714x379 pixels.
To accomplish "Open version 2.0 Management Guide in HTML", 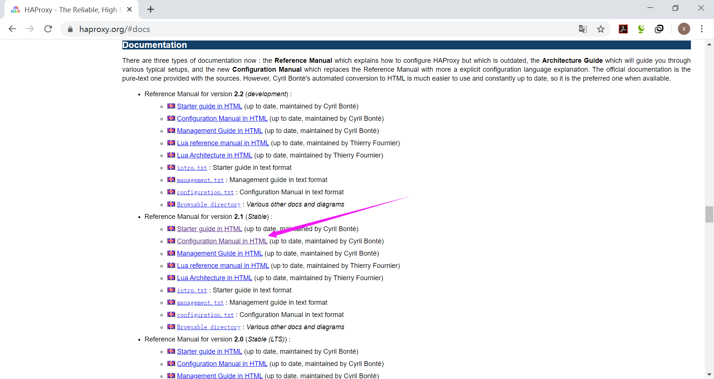I will click(220, 376).
